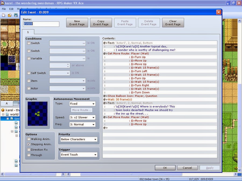The image size is (242, 181).
Task: Apply the event changes
Action: click(x=210, y=168)
